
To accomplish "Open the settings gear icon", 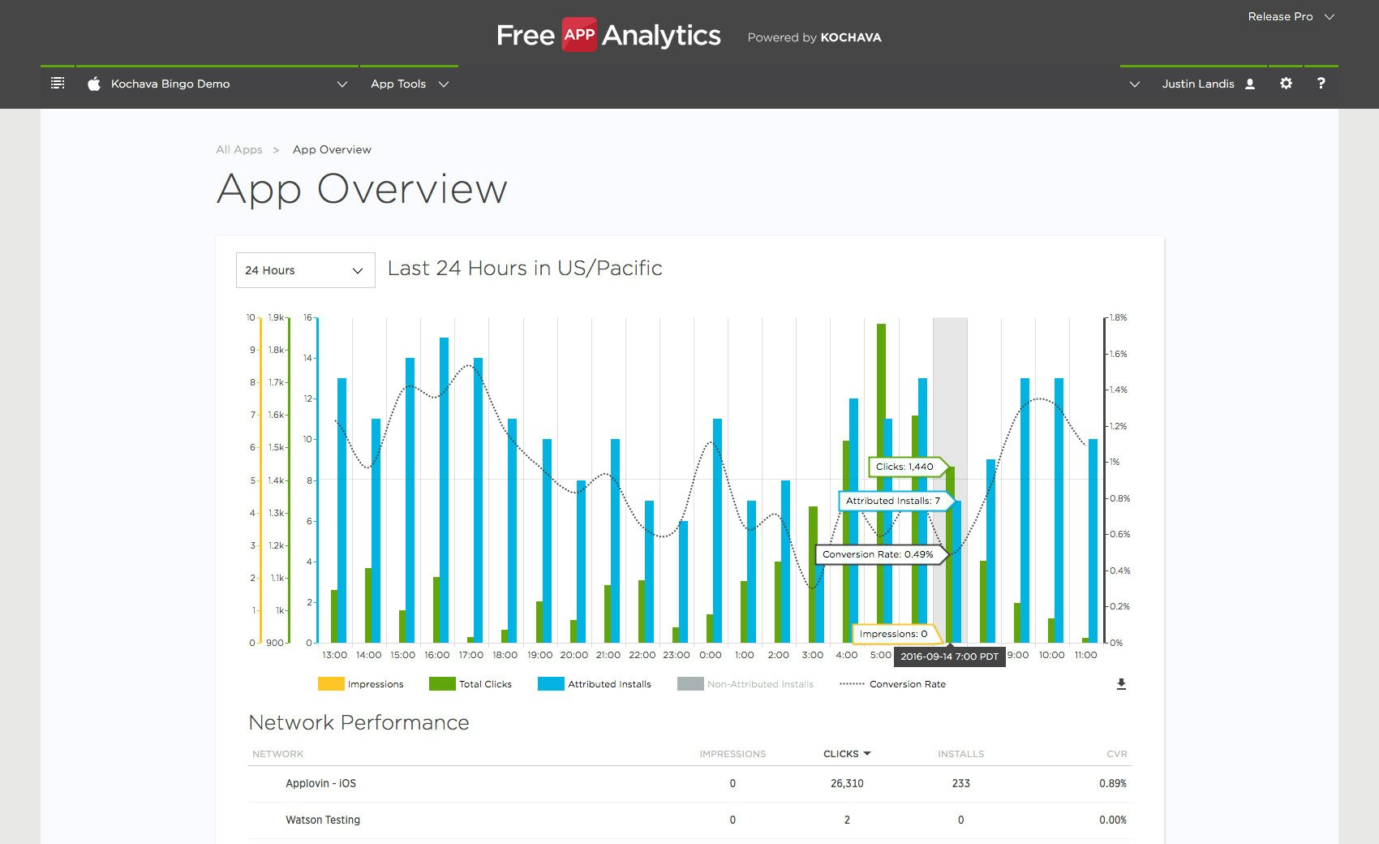I will 1286,83.
